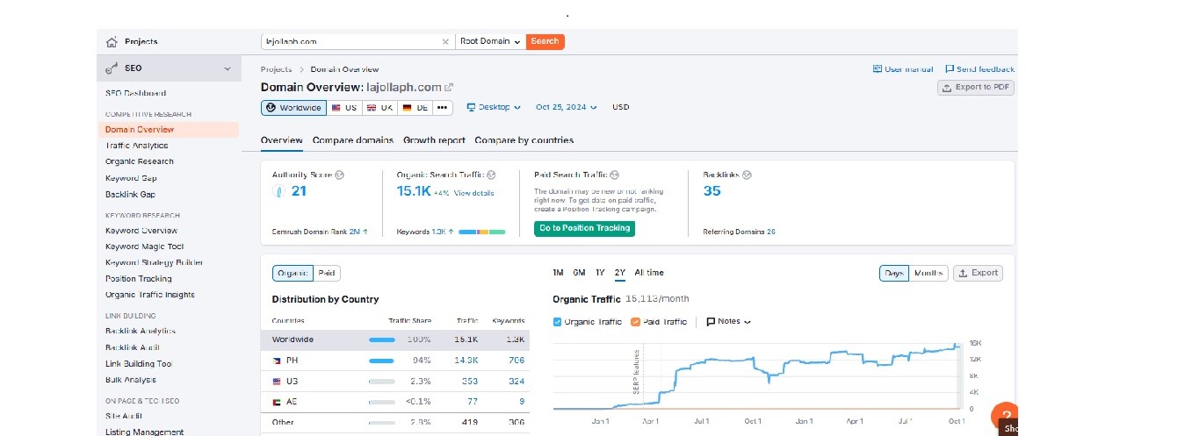1192x436 pixels.
Task: Click the domain search input field
Action: [351, 41]
